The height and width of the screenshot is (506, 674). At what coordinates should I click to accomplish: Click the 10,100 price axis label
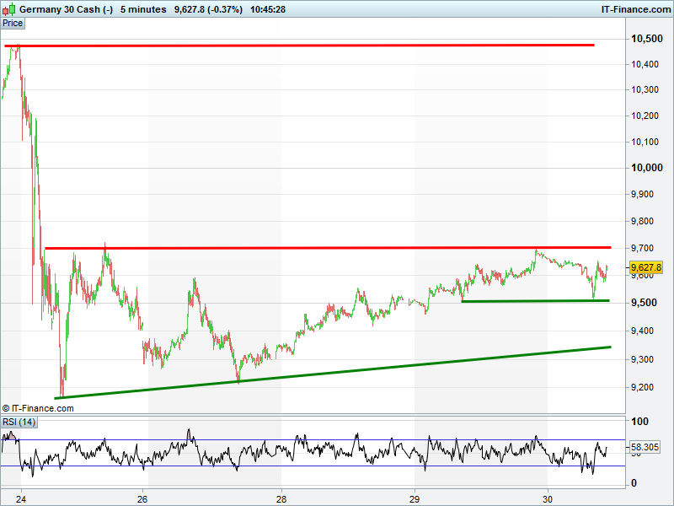645,142
